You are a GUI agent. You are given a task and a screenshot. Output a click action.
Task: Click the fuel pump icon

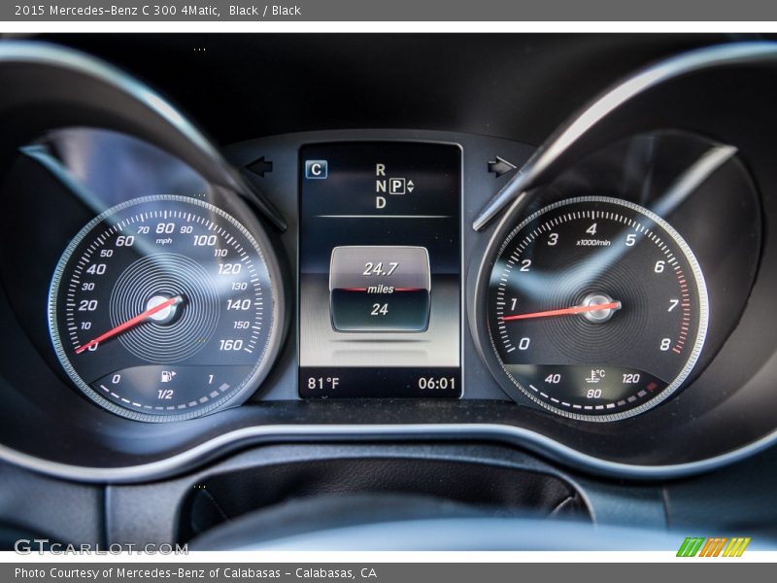click(168, 376)
